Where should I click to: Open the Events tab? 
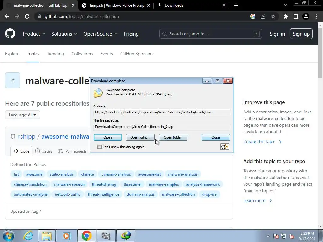[x=107, y=54]
